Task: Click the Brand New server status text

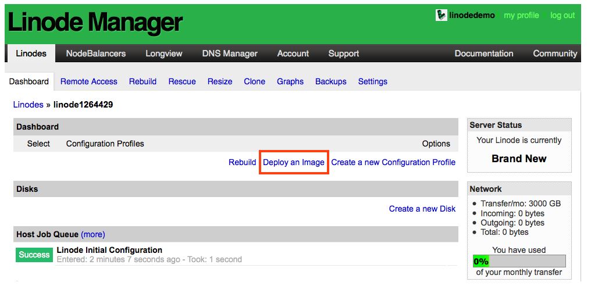Action: pos(519,159)
